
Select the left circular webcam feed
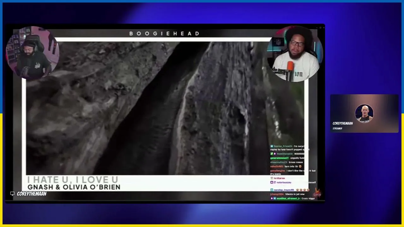coord(33,53)
